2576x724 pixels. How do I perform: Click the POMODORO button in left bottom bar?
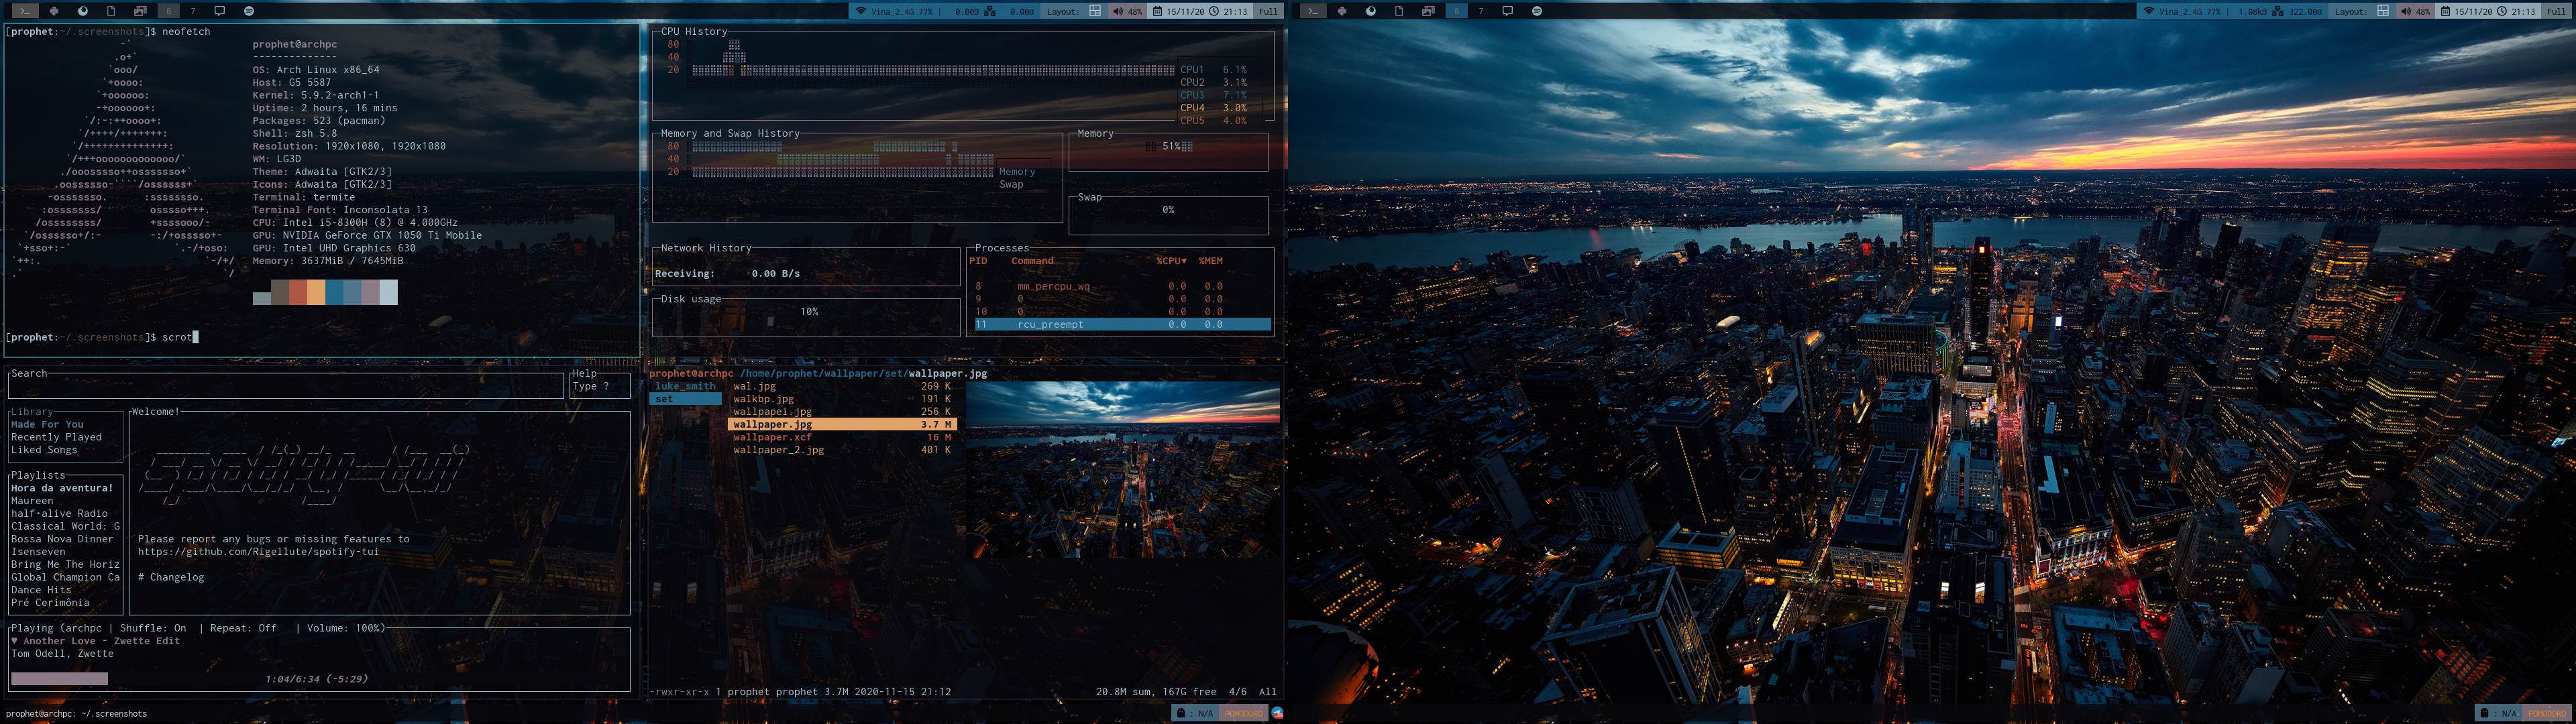[1243, 713]
